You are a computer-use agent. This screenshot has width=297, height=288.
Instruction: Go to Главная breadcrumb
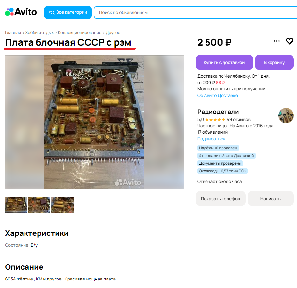pos(13,33)
